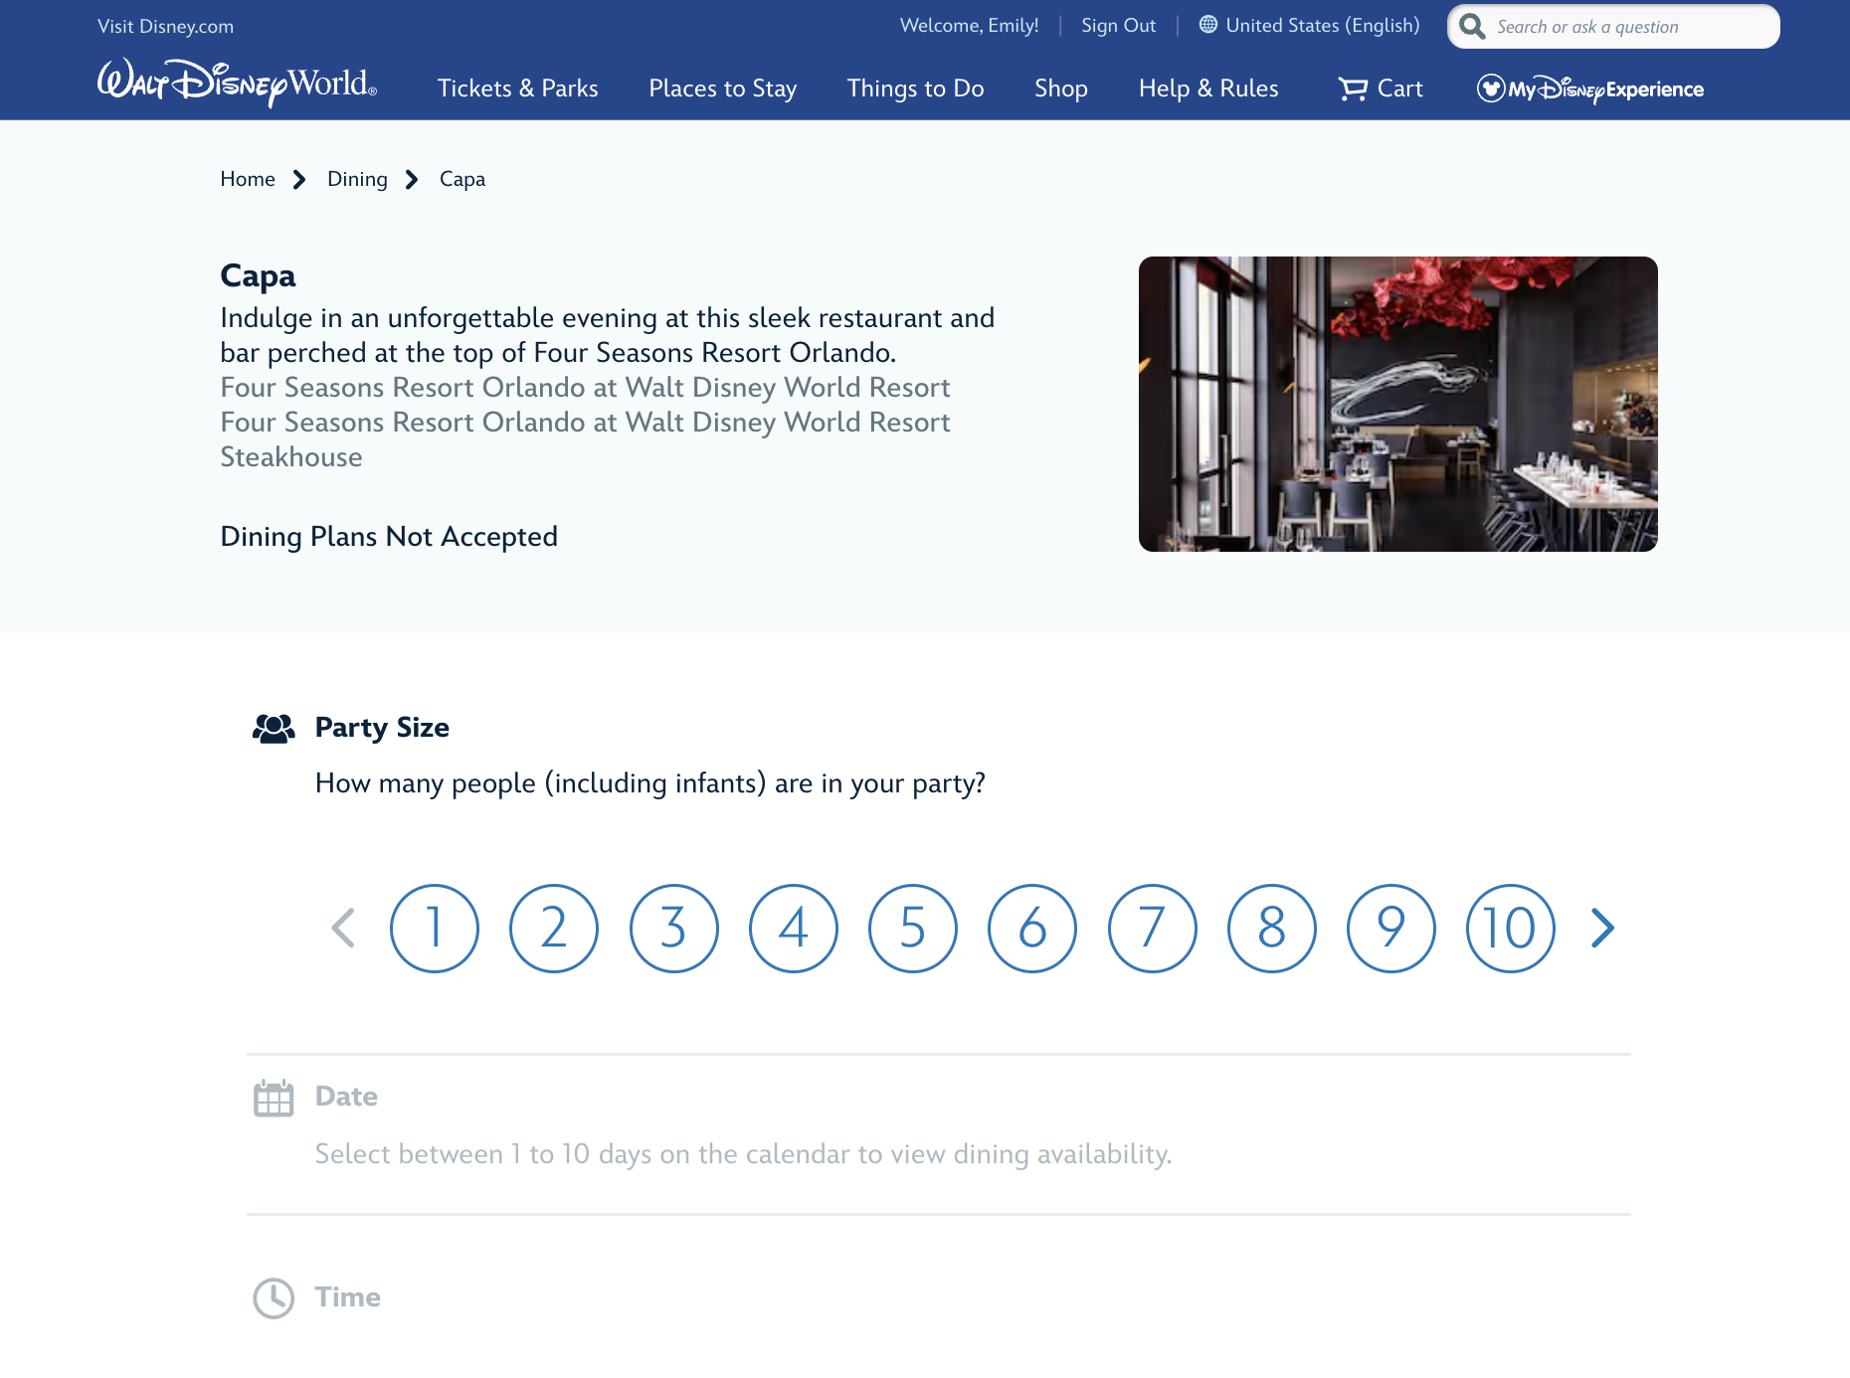Focus the search or ask a question field
1850x1378 pixels.
pyautogui.click(x=1613, y=27)
